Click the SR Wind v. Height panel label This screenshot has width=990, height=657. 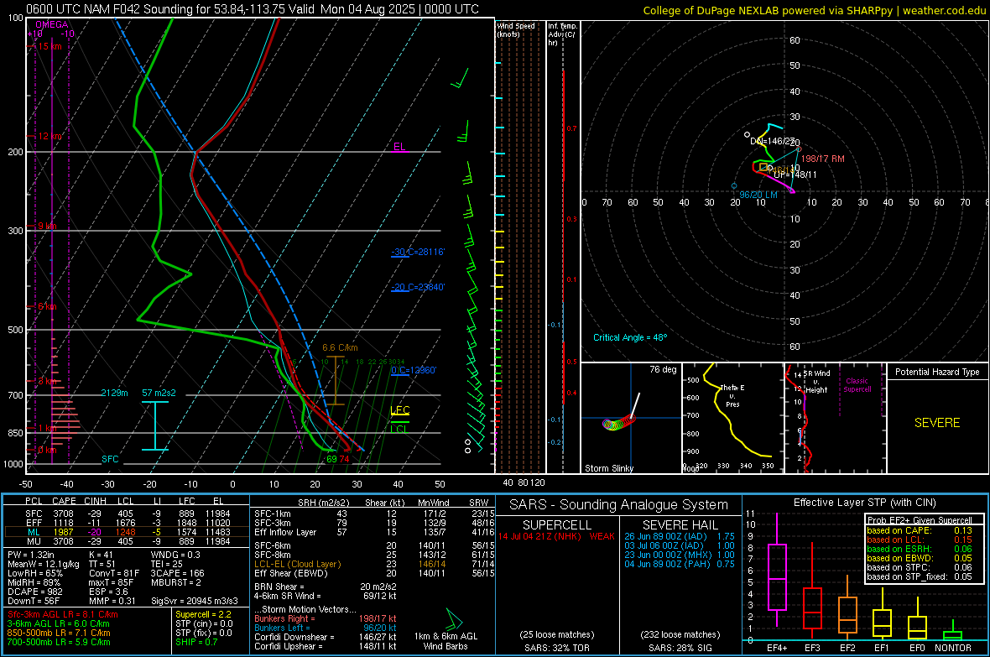point(816,382)
